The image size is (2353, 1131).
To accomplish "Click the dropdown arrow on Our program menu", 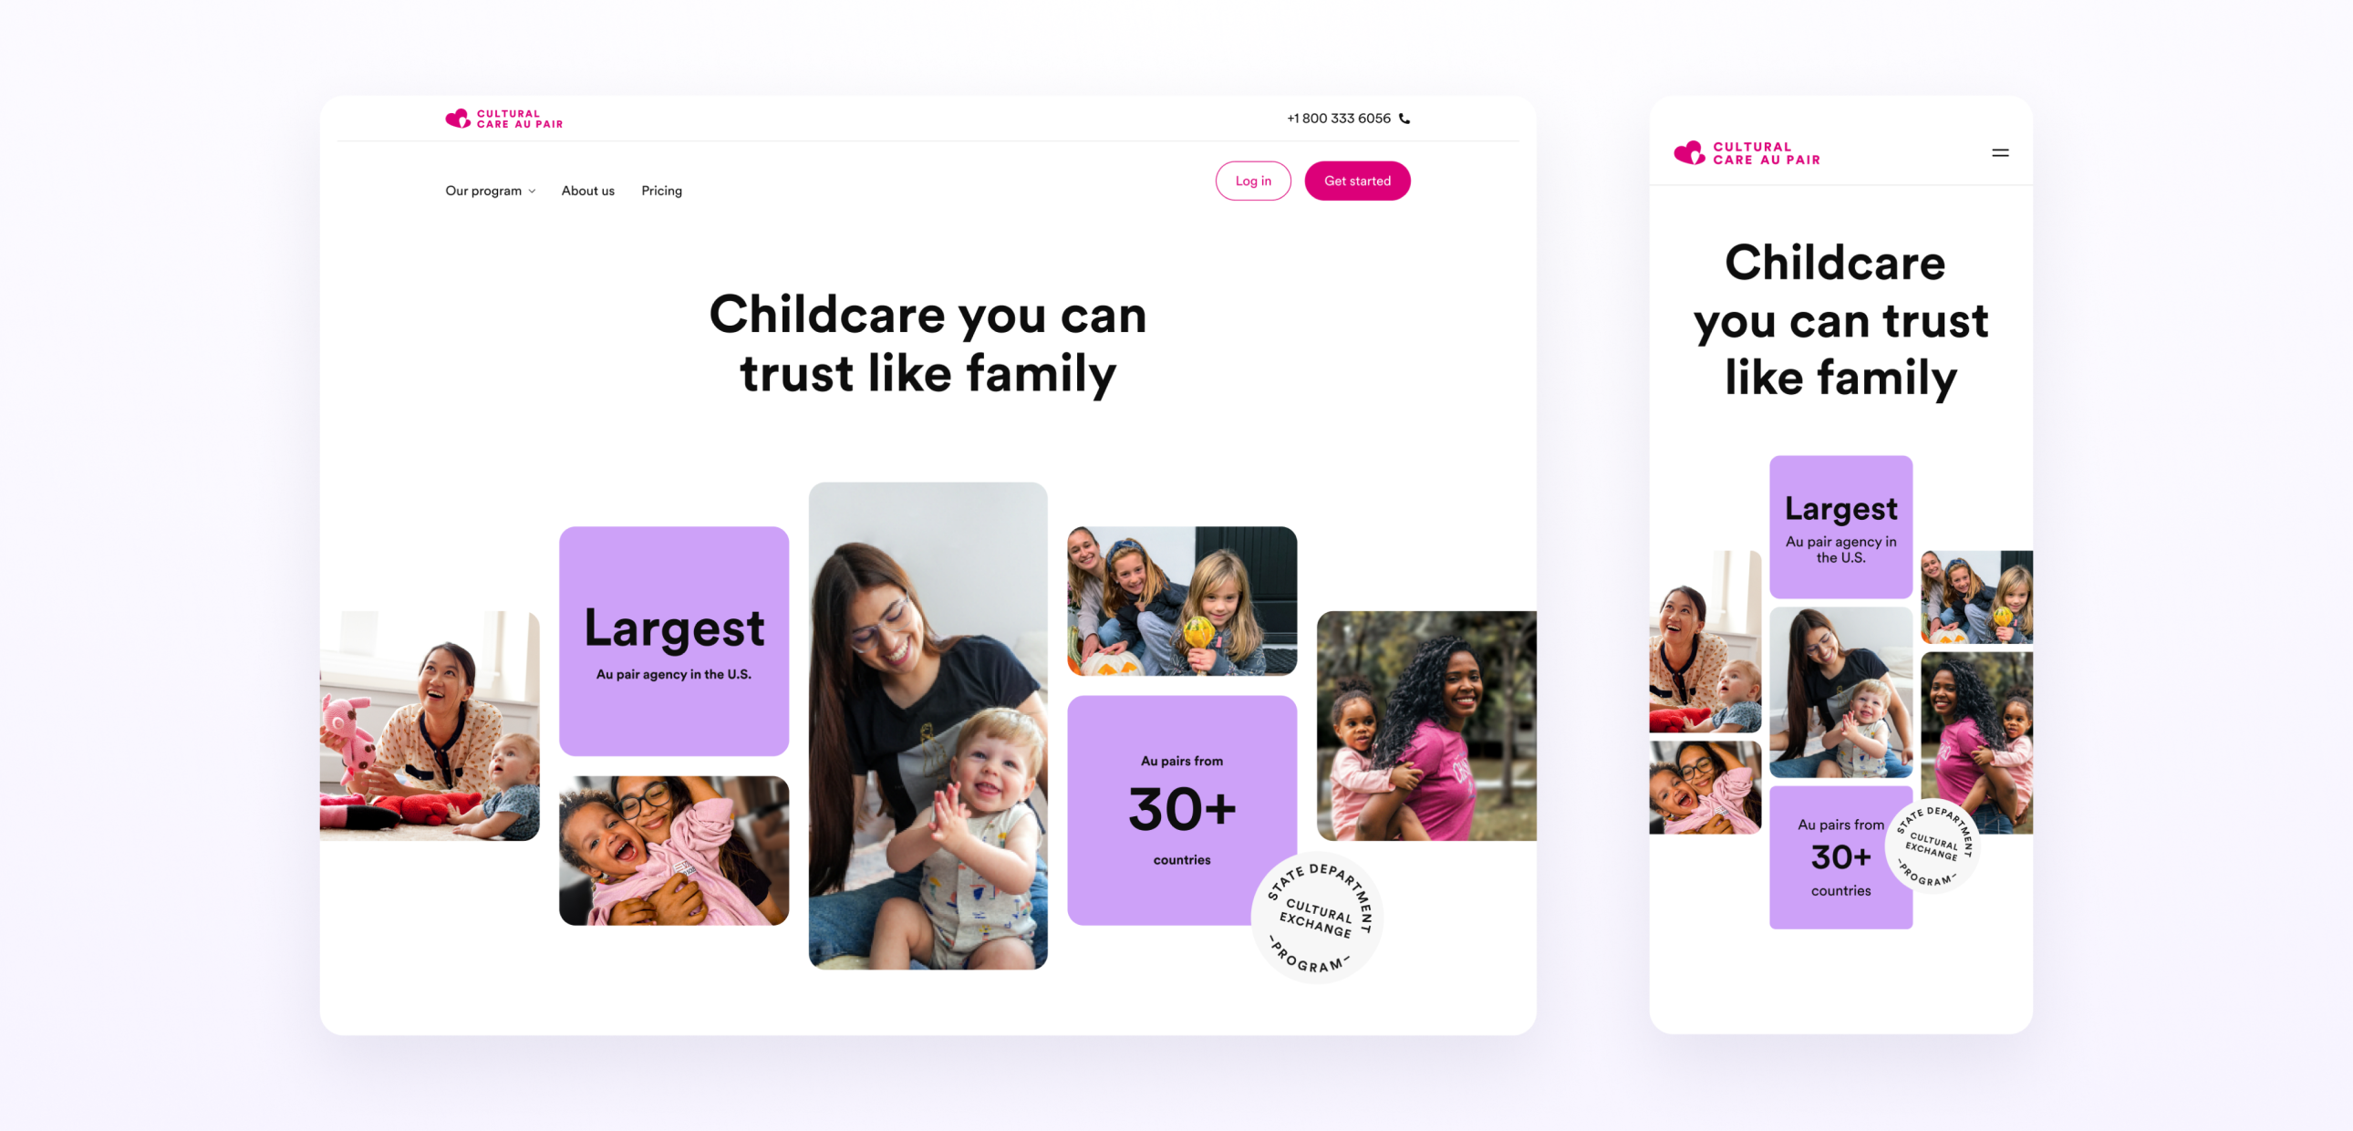I will pyautogui.click(x=533, y=191).
